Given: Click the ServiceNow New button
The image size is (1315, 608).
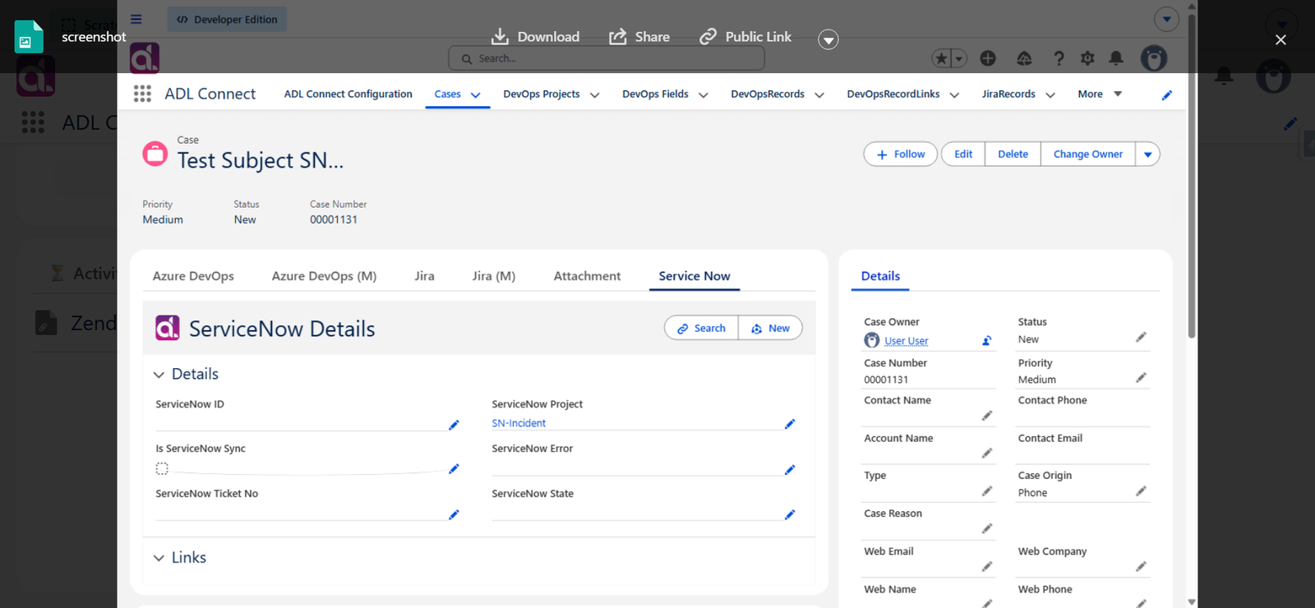Looking at the screenshot, I should click(x=770, y=328).
